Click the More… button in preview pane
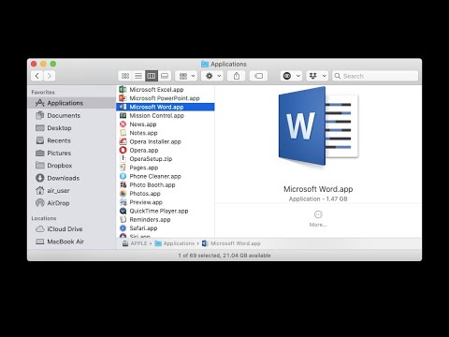The height and width of the screenshot is (337, 449). [318, 218]
